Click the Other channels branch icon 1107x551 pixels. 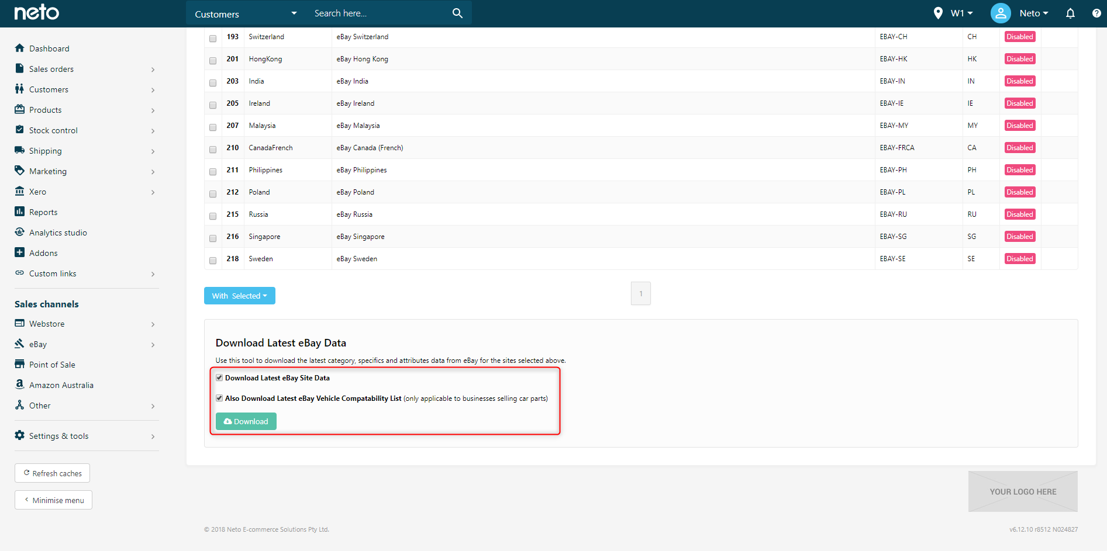(19, 405)
